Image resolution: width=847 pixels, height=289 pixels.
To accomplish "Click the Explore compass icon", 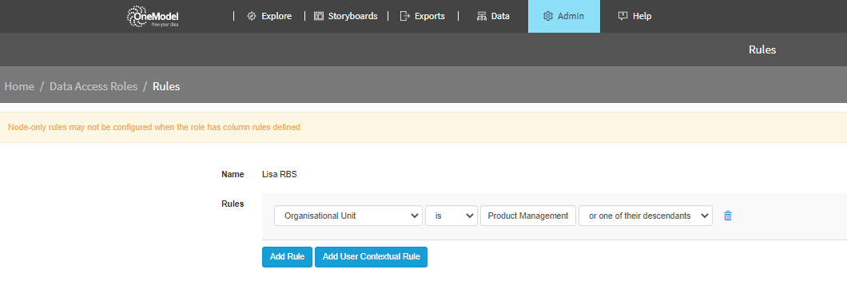I will click(x=251, y=16).
